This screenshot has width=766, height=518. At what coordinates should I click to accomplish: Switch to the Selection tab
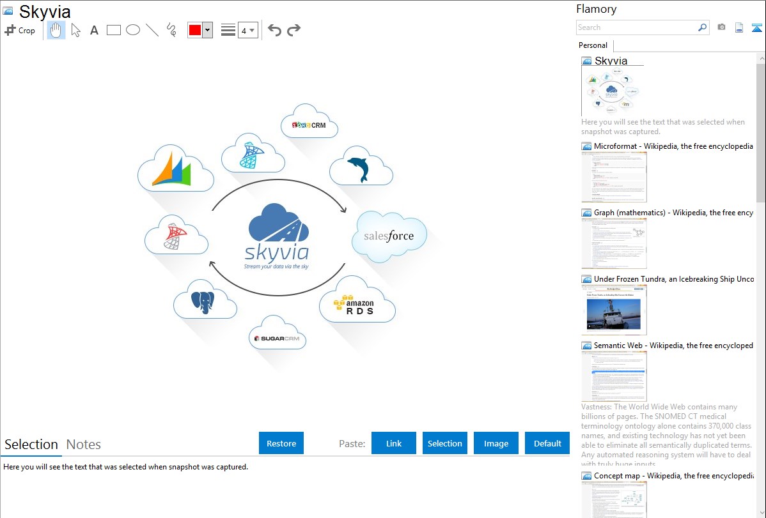[x=31, y=445]
